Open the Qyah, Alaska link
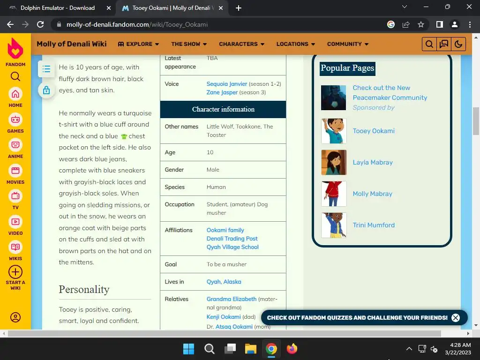The image size is (480, 360). (x=224, y=282)
